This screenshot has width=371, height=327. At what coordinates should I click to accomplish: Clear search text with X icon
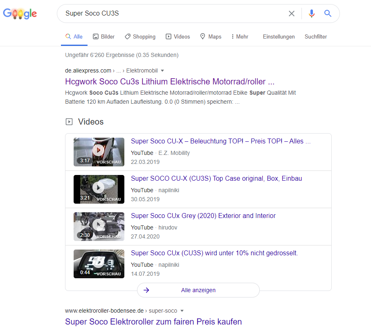(292, 14)
